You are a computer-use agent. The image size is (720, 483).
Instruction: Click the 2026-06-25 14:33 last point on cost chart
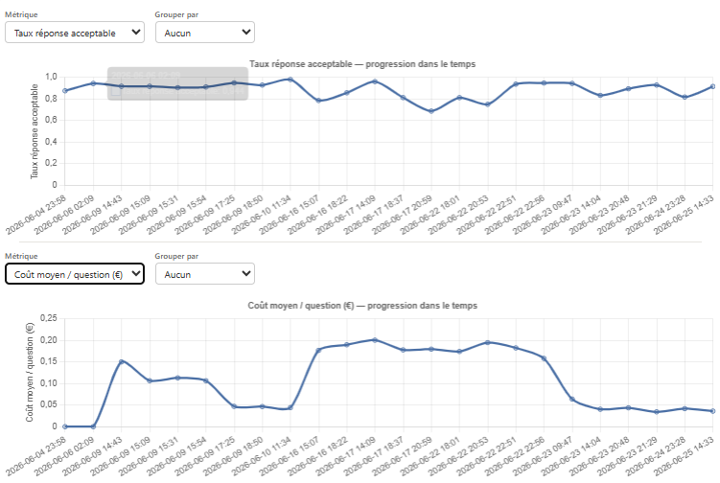coord(712,411)
